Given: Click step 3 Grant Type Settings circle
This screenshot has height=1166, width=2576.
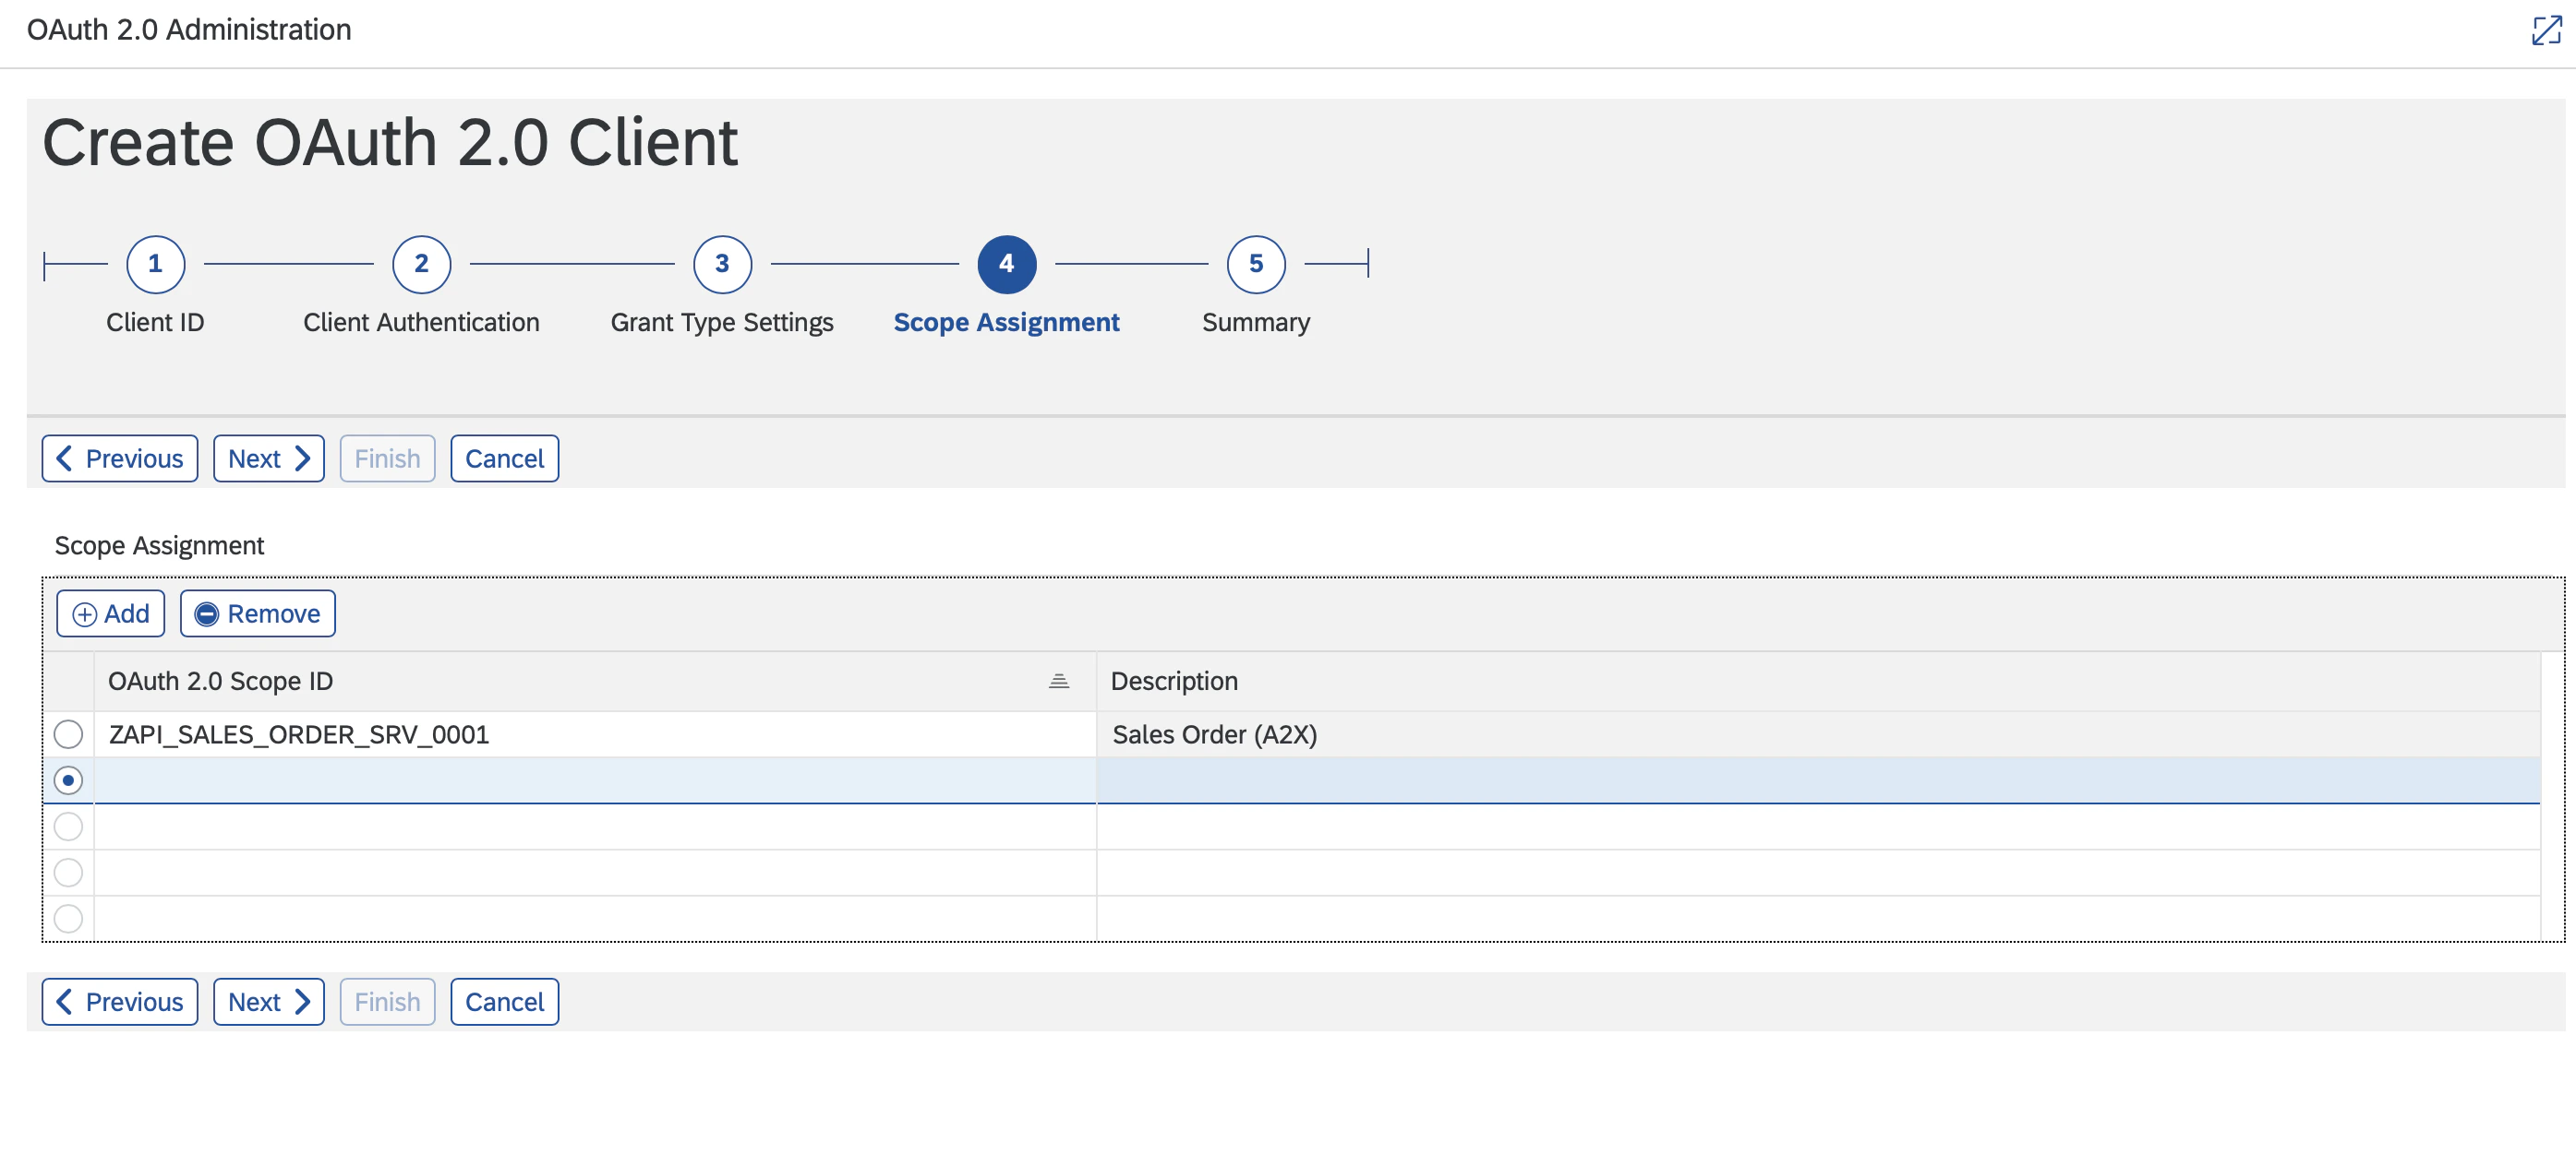Looking at the screenshot, I should pos(721,264).
